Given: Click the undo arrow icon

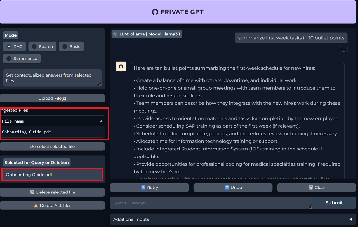Looking at the screenshot, I should tap(227, 188).
